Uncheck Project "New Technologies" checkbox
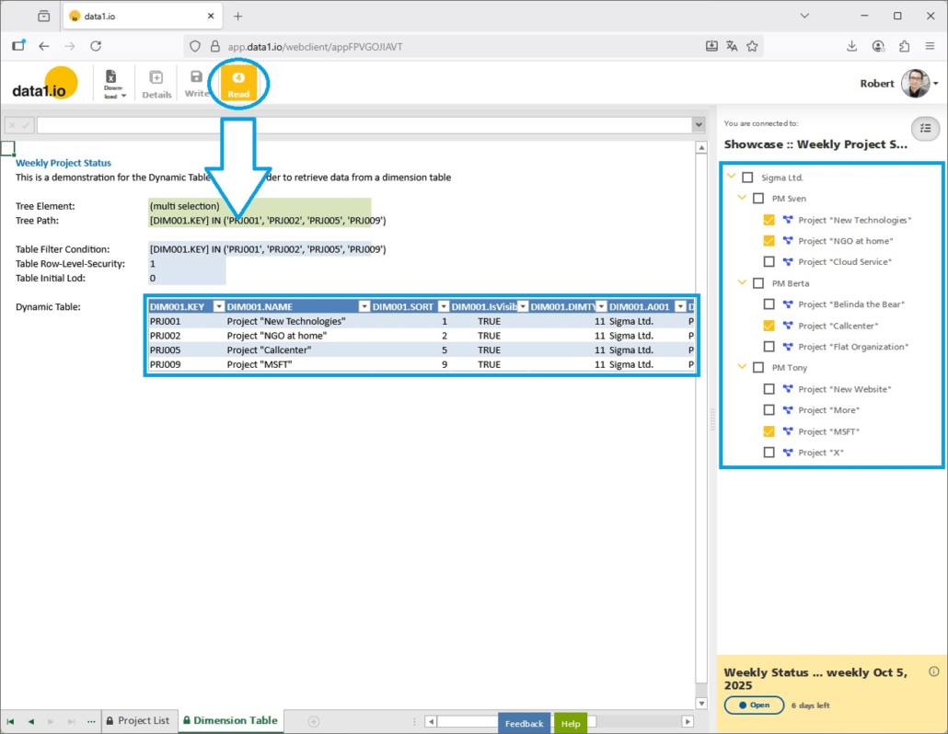The height and width of the screenshot is (734, 948). (769, 220)
